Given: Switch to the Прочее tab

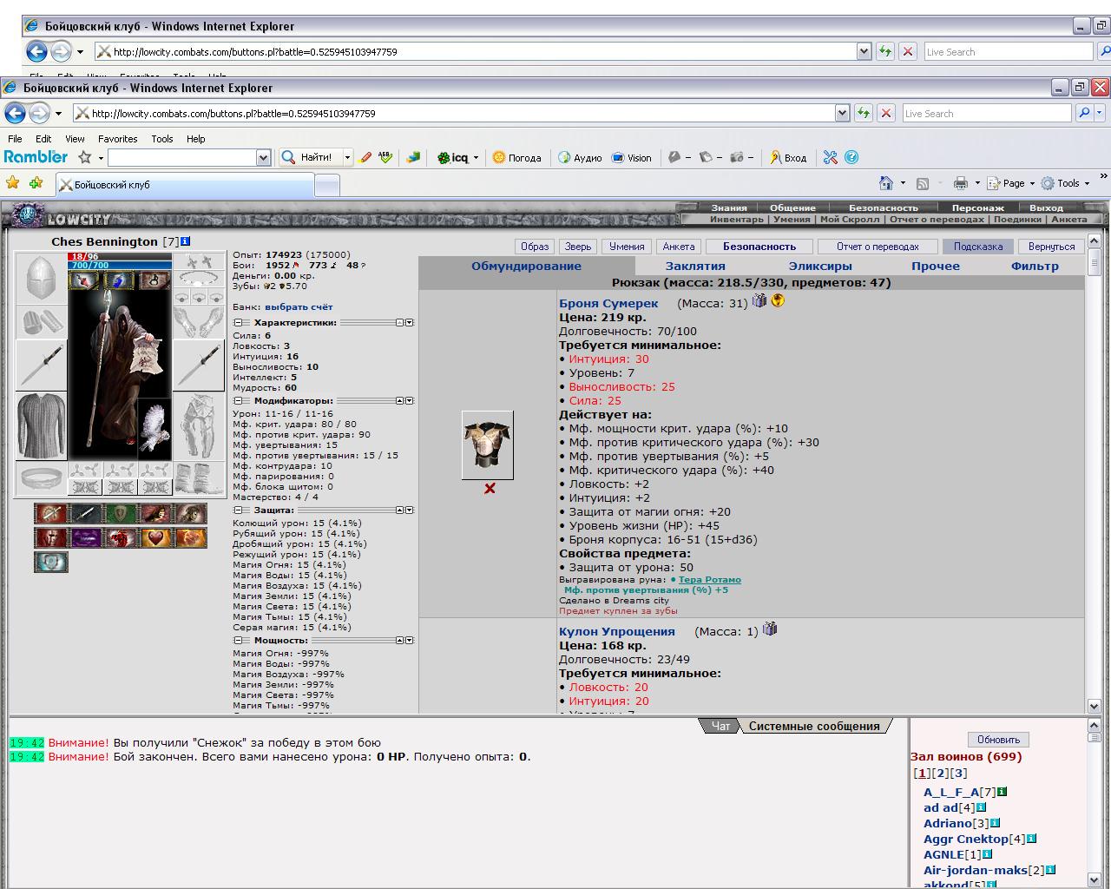Looking at the screenshot, I should [936, 267].
